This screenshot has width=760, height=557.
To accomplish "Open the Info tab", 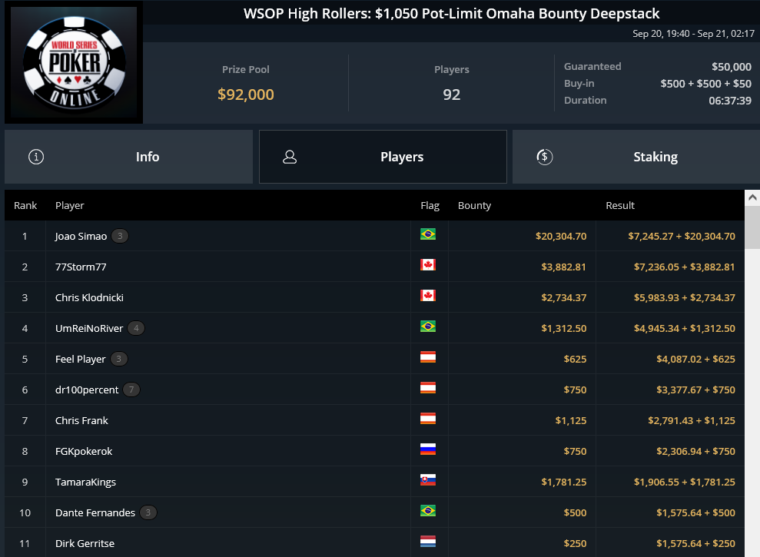I will click(x=128, y=157).
